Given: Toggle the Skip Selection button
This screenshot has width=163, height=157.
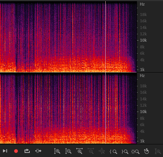Looking at the screenshot, I should 38,151.
